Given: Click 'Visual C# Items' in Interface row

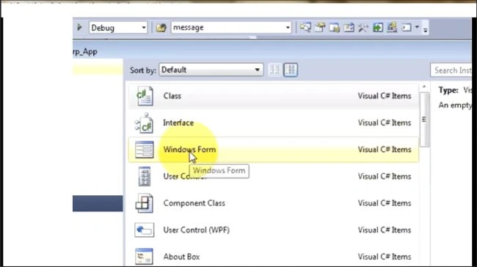Looking at the screenshot, I should 385,122.
